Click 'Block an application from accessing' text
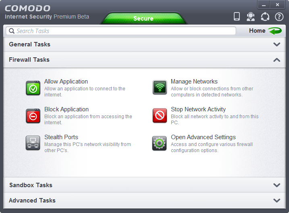Image resolution: width=289 pixels, height=213 pixels. pos(88,119)
